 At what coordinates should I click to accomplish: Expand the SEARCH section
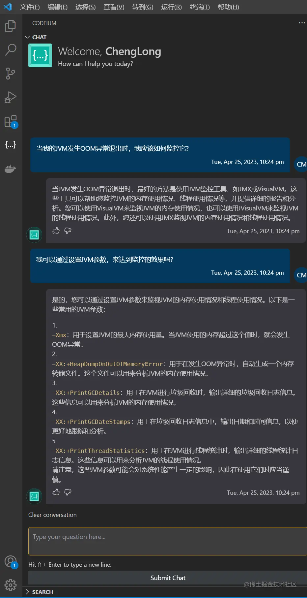pyautogui.click(x=39, y=592)
